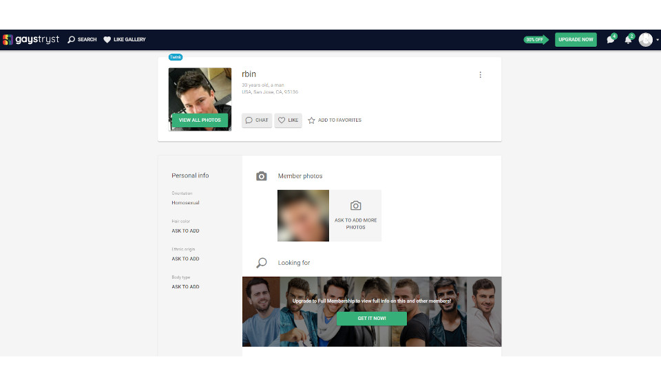Screen dimensions: 661x386
Task: Click the 'Upgrade to Full Membership' banner text
Action: pos(372,301)
